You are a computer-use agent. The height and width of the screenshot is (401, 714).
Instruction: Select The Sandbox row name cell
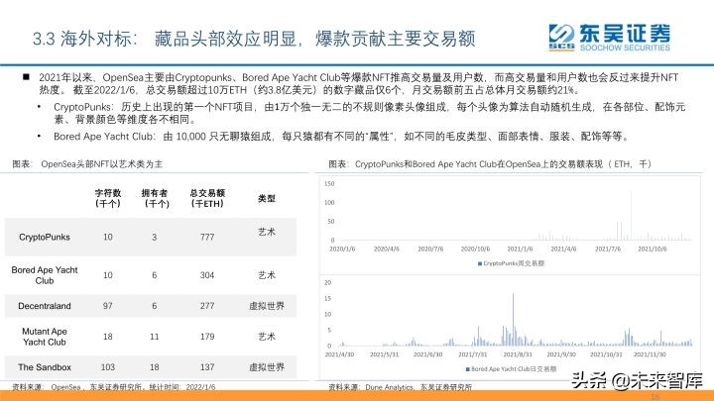45,367
